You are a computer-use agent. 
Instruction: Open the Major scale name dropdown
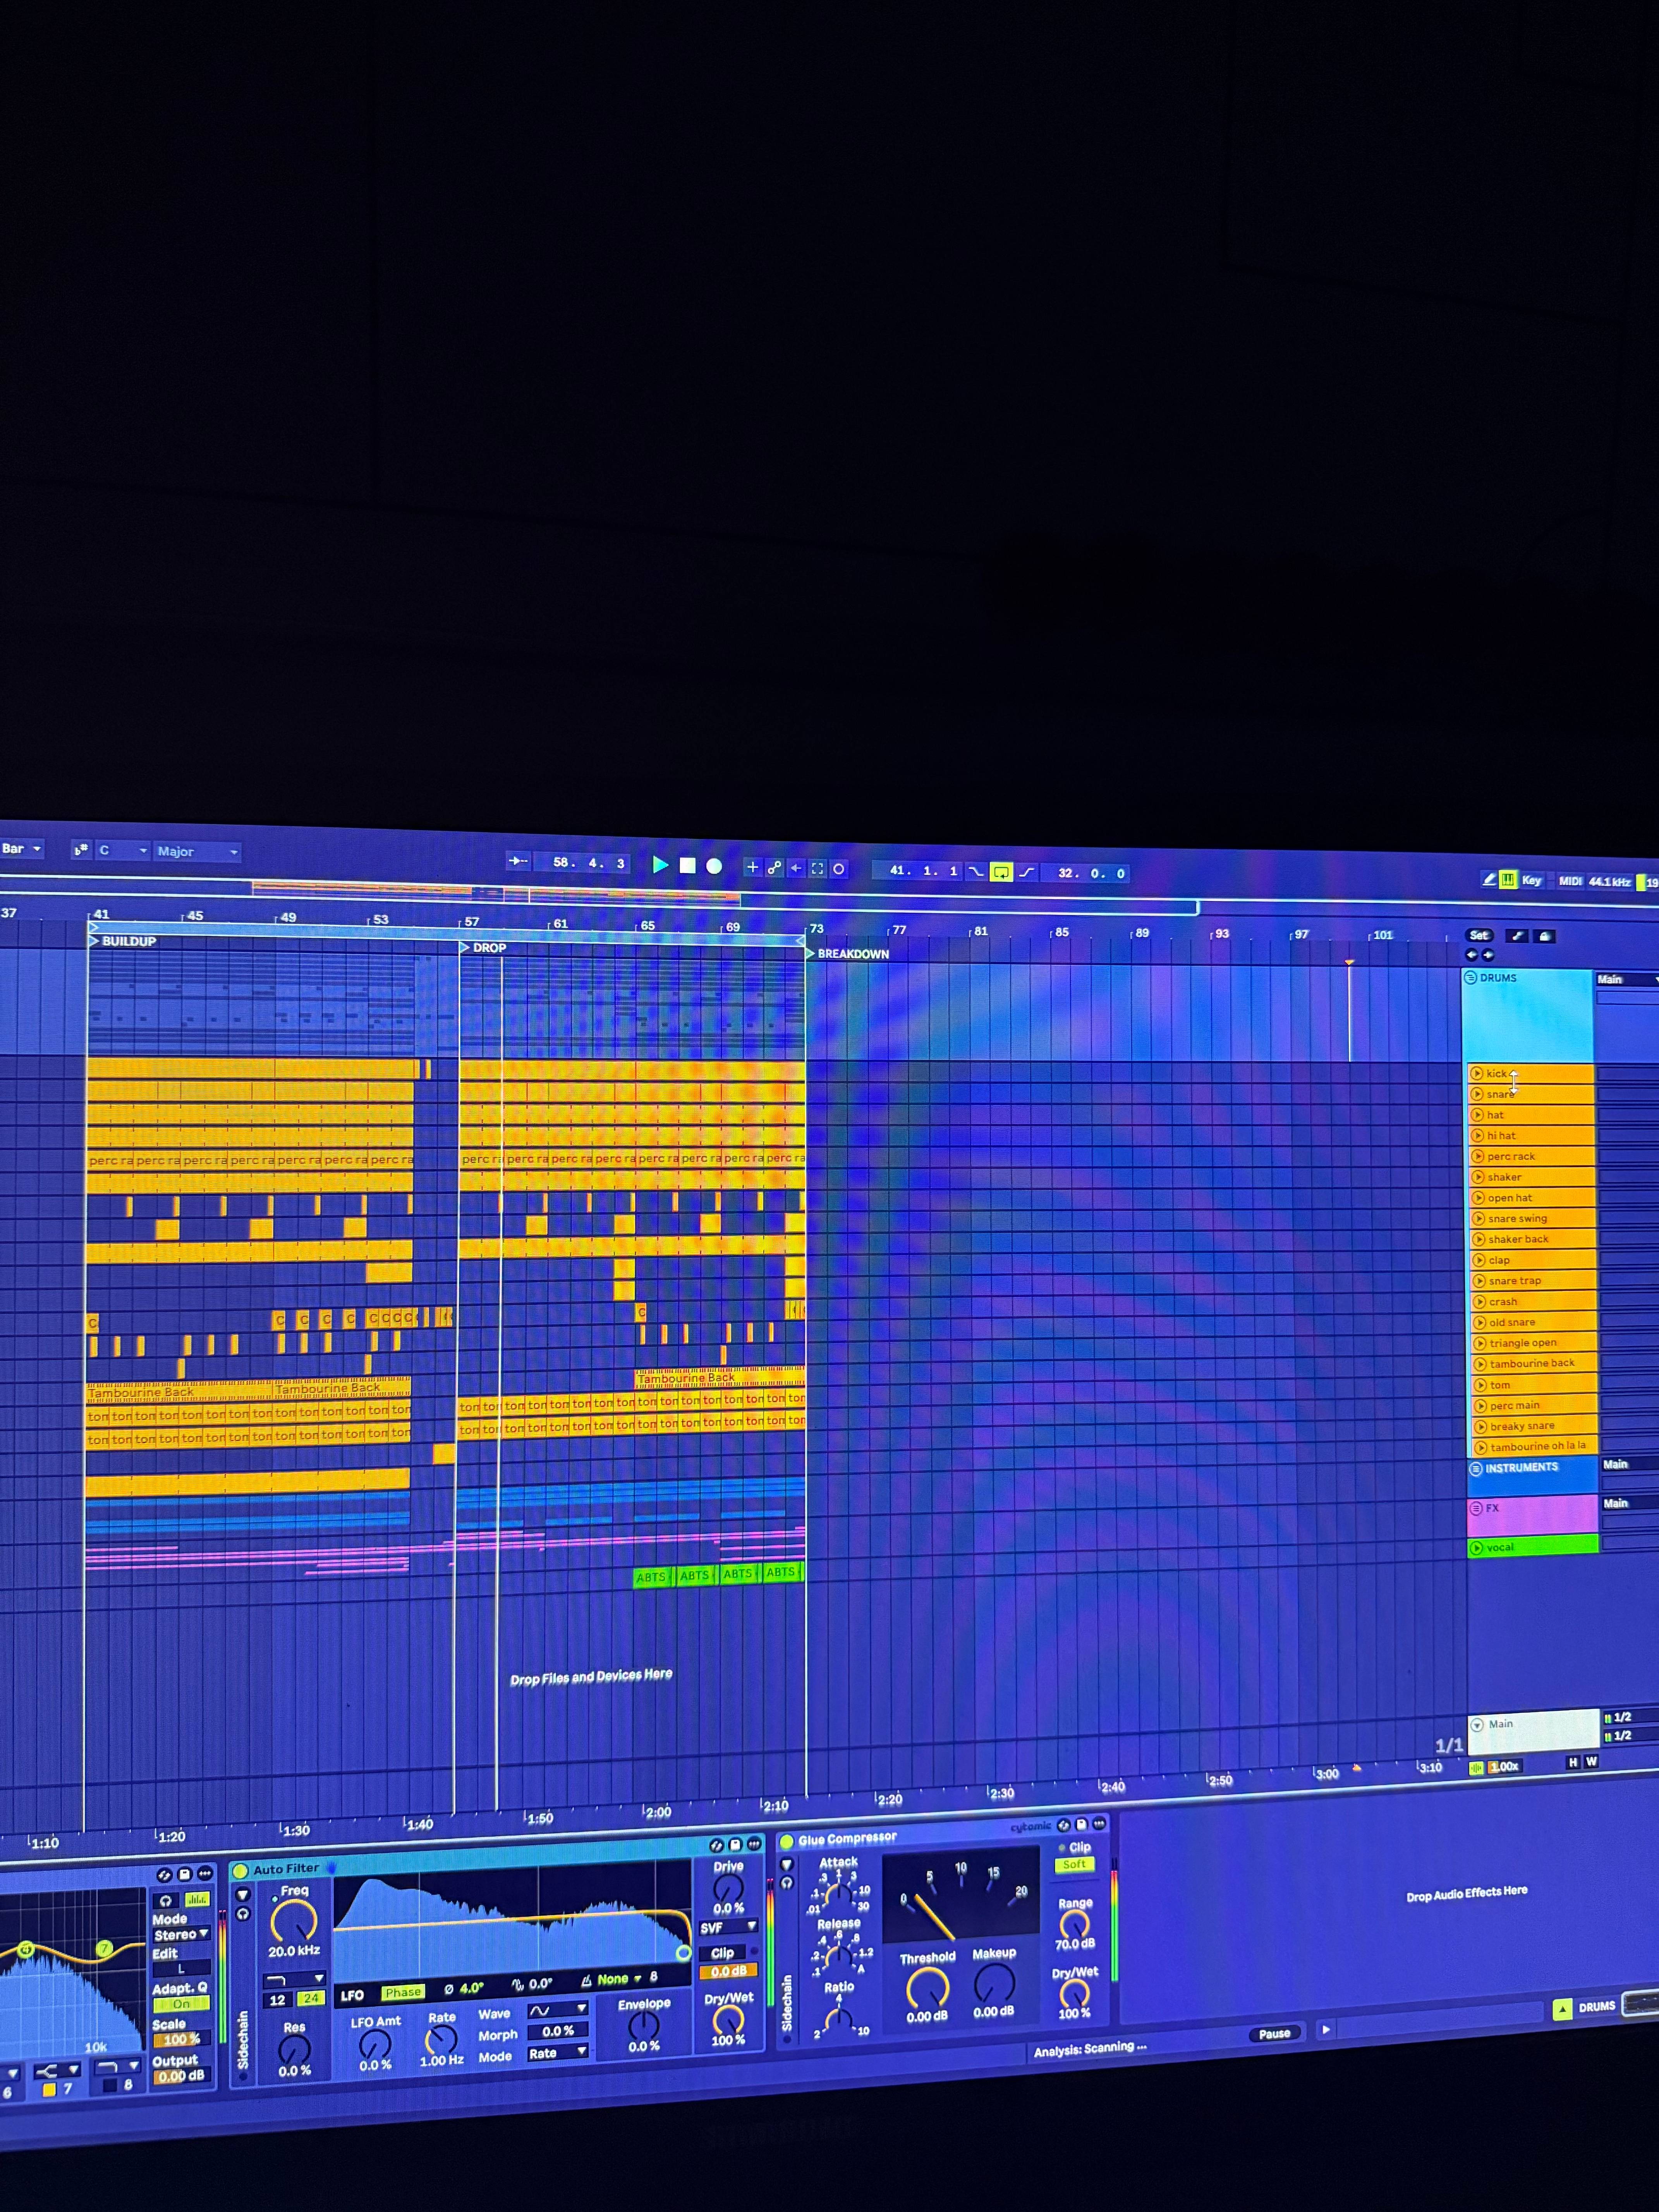tap(197, 852)
